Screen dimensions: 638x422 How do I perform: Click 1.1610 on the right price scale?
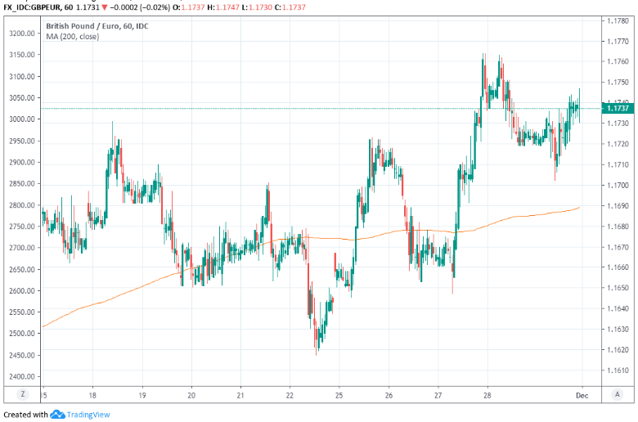click(x=618, y=370)
